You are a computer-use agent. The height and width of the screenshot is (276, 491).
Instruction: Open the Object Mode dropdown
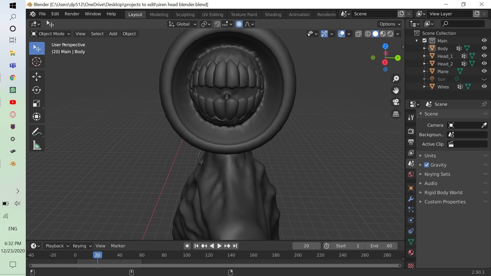coord(50,34)
